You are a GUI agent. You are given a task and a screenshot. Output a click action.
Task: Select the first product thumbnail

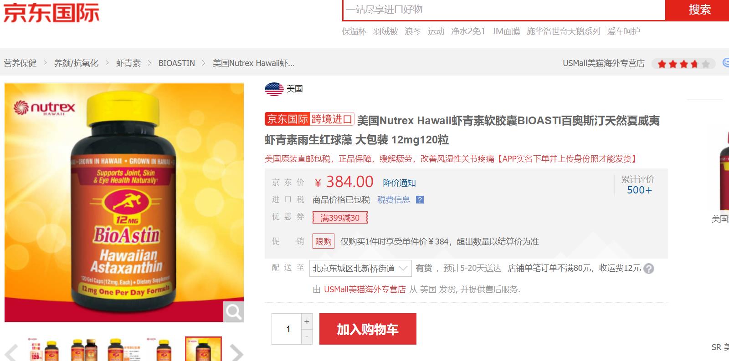[43, 349]
